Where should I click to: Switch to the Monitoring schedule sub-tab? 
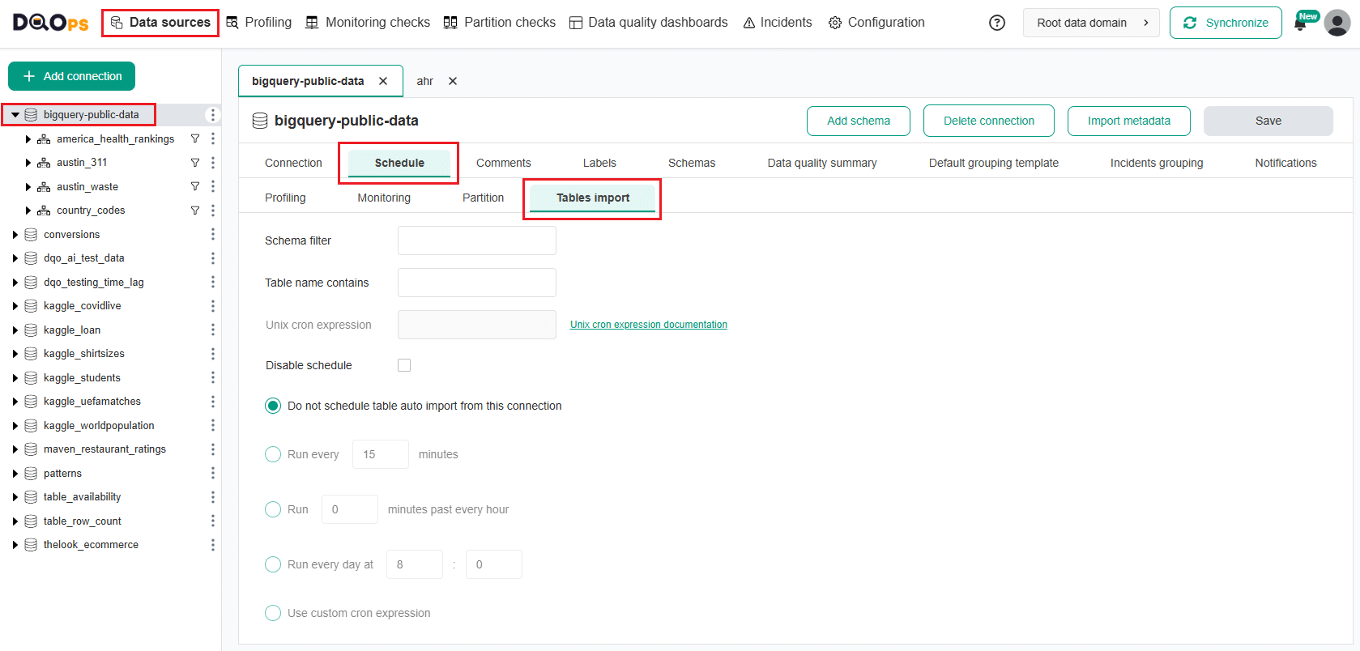[x=384, y=198]
